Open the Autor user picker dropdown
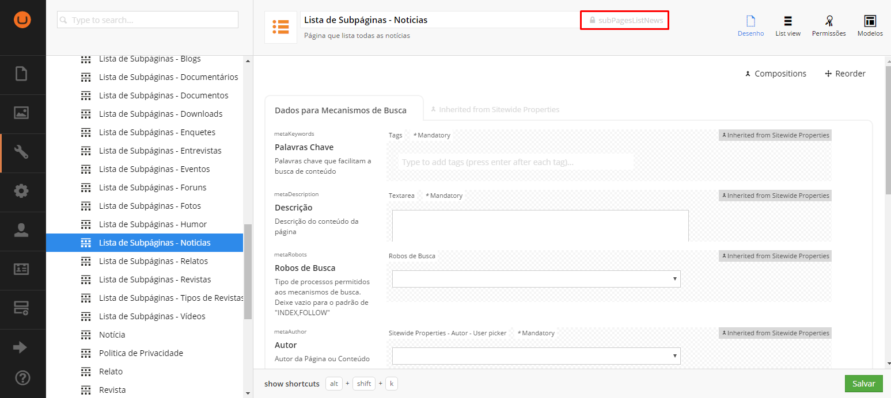 (x=536, y=356)
